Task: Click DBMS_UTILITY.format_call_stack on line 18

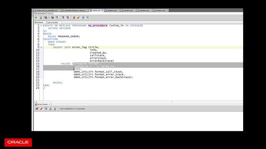Action: click(x=98, y=72)
